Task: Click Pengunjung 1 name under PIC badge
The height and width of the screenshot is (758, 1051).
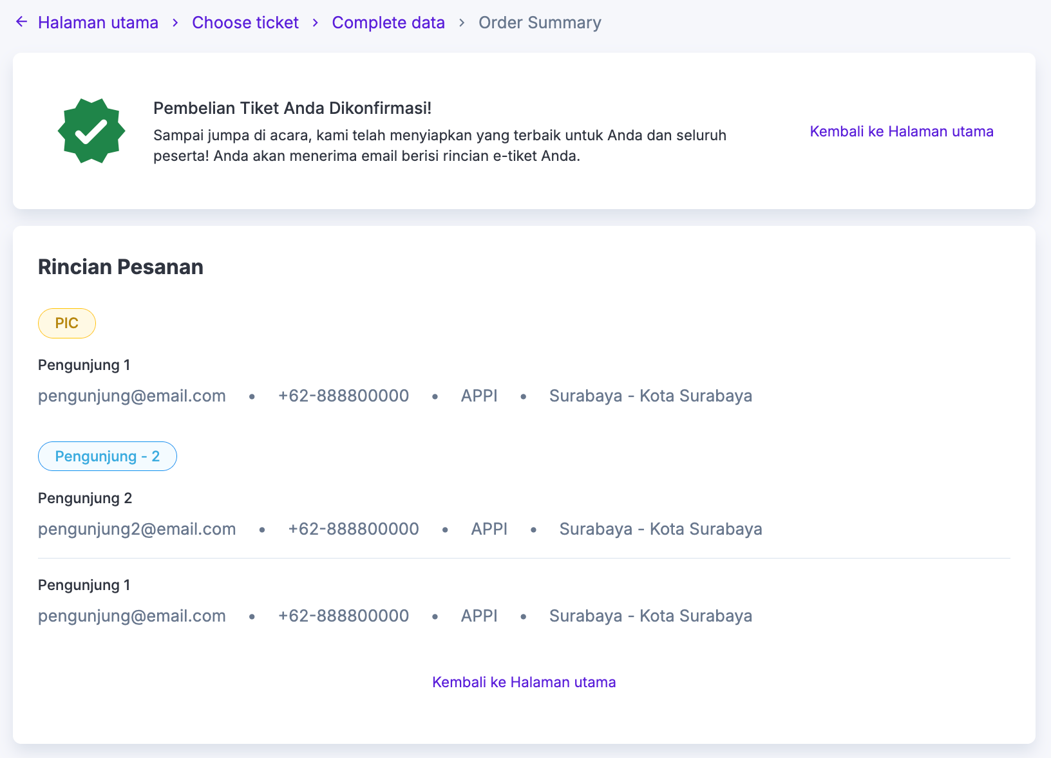Action: 84,365
